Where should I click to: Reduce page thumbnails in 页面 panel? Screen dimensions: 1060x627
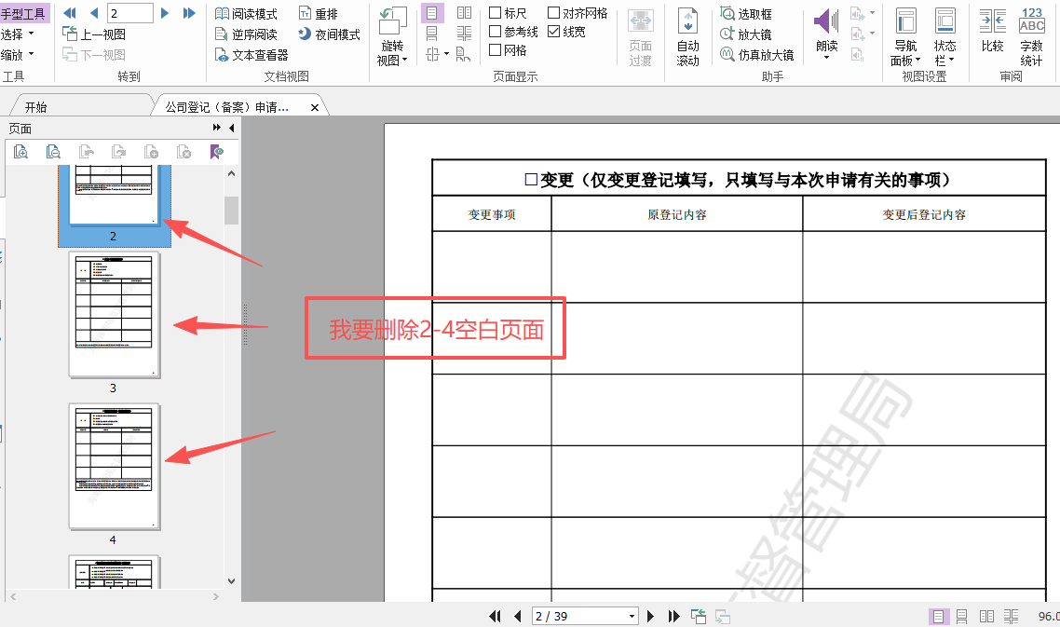point(53,152)
